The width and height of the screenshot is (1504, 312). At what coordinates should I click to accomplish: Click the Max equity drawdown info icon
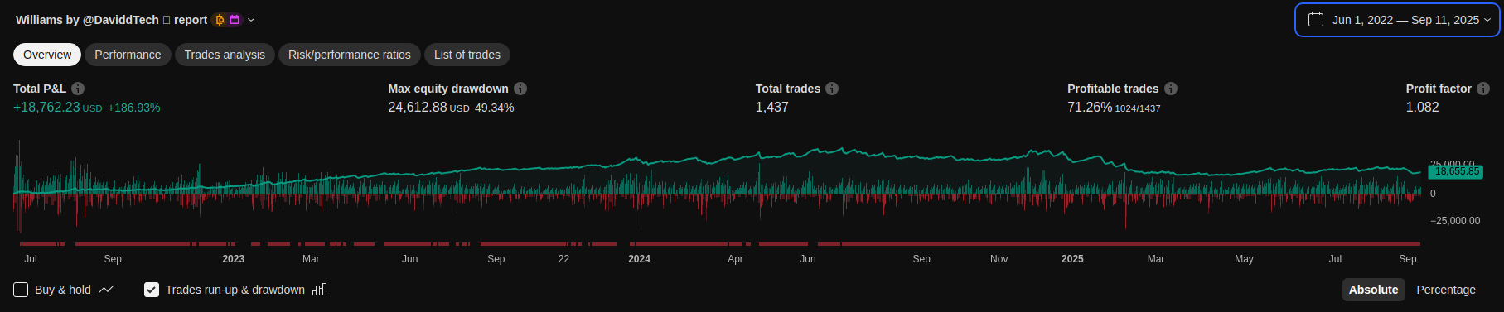click(x=520, y=89)
